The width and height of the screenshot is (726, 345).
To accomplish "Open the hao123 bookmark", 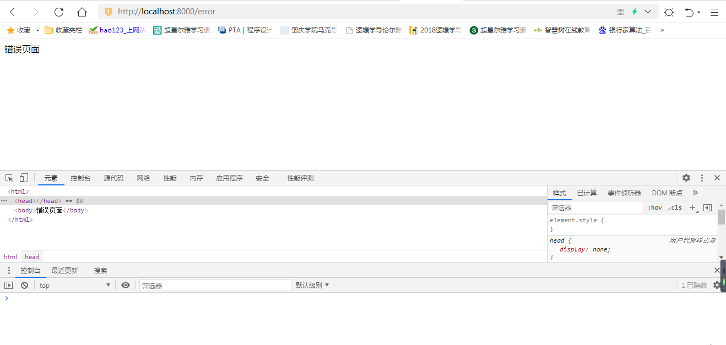I will (117, 30).
